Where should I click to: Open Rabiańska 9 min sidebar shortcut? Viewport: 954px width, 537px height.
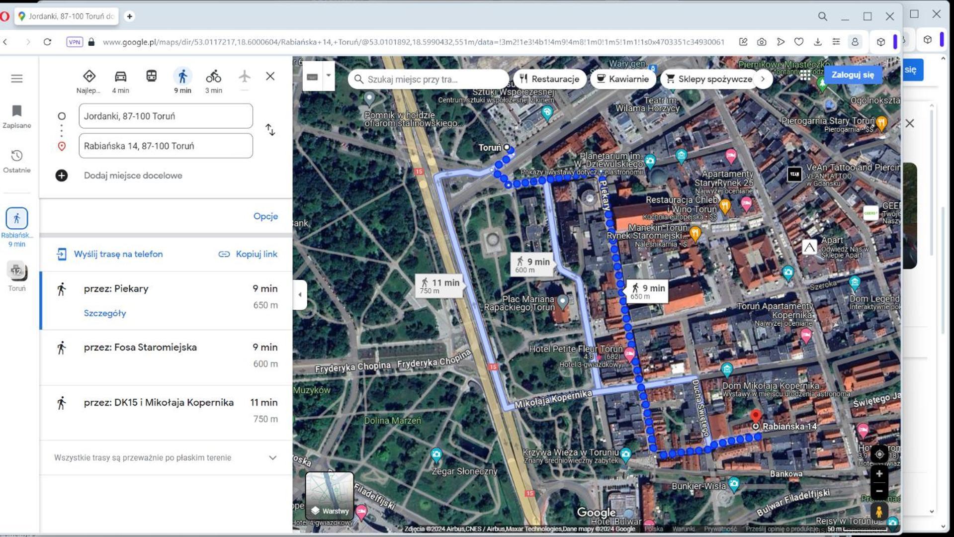(17, 227)
